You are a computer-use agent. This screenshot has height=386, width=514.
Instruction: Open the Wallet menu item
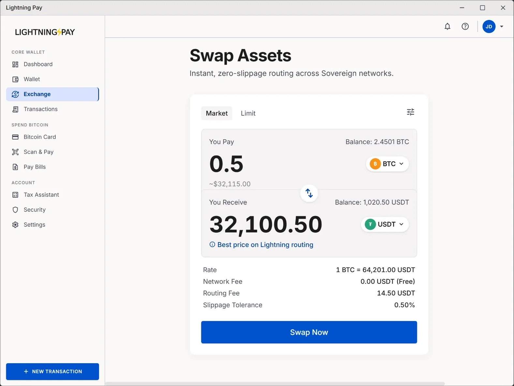click(x=52, y=79)
